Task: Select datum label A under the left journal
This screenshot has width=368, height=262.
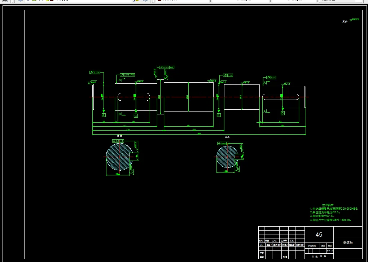Action: [104, 115]
